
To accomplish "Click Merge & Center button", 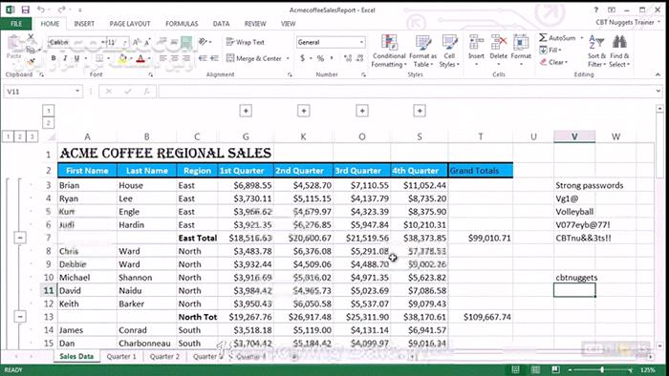I will pyautogui.click(x=254, y=58).
